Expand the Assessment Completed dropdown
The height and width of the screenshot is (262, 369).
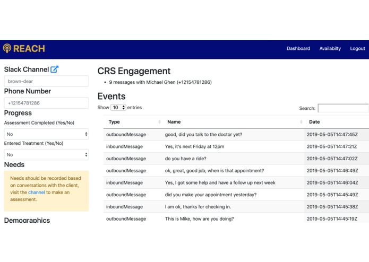click(46, 134)
